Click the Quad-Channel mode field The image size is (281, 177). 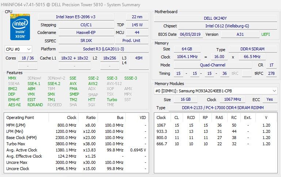click(x=213, y=65)
